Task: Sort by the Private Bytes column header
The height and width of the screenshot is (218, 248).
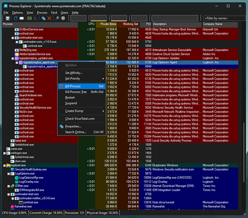Action: 107,24
